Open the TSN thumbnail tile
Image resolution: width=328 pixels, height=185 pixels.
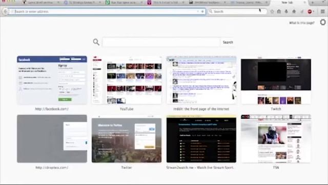pos(276,139)
